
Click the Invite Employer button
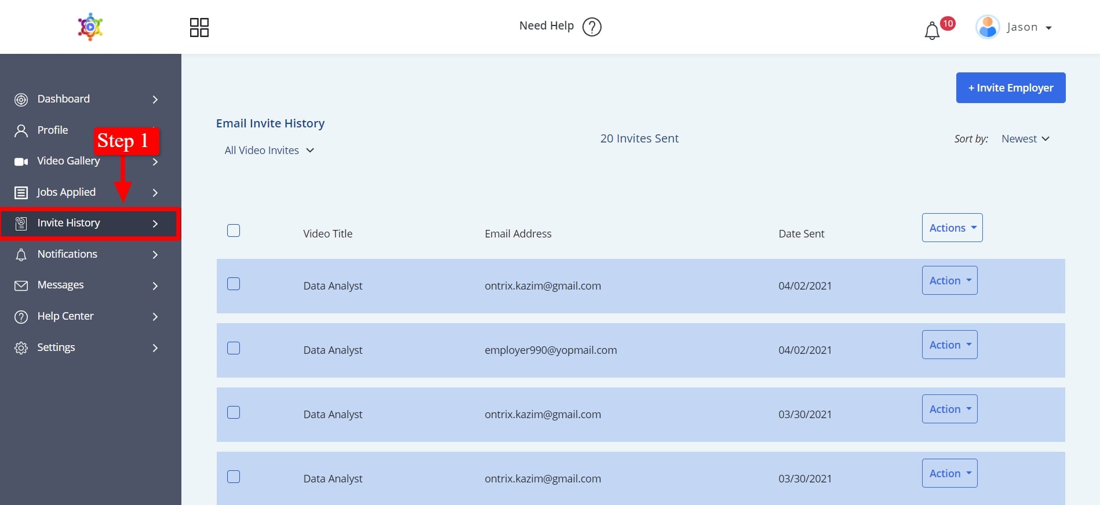point(1010,88)
